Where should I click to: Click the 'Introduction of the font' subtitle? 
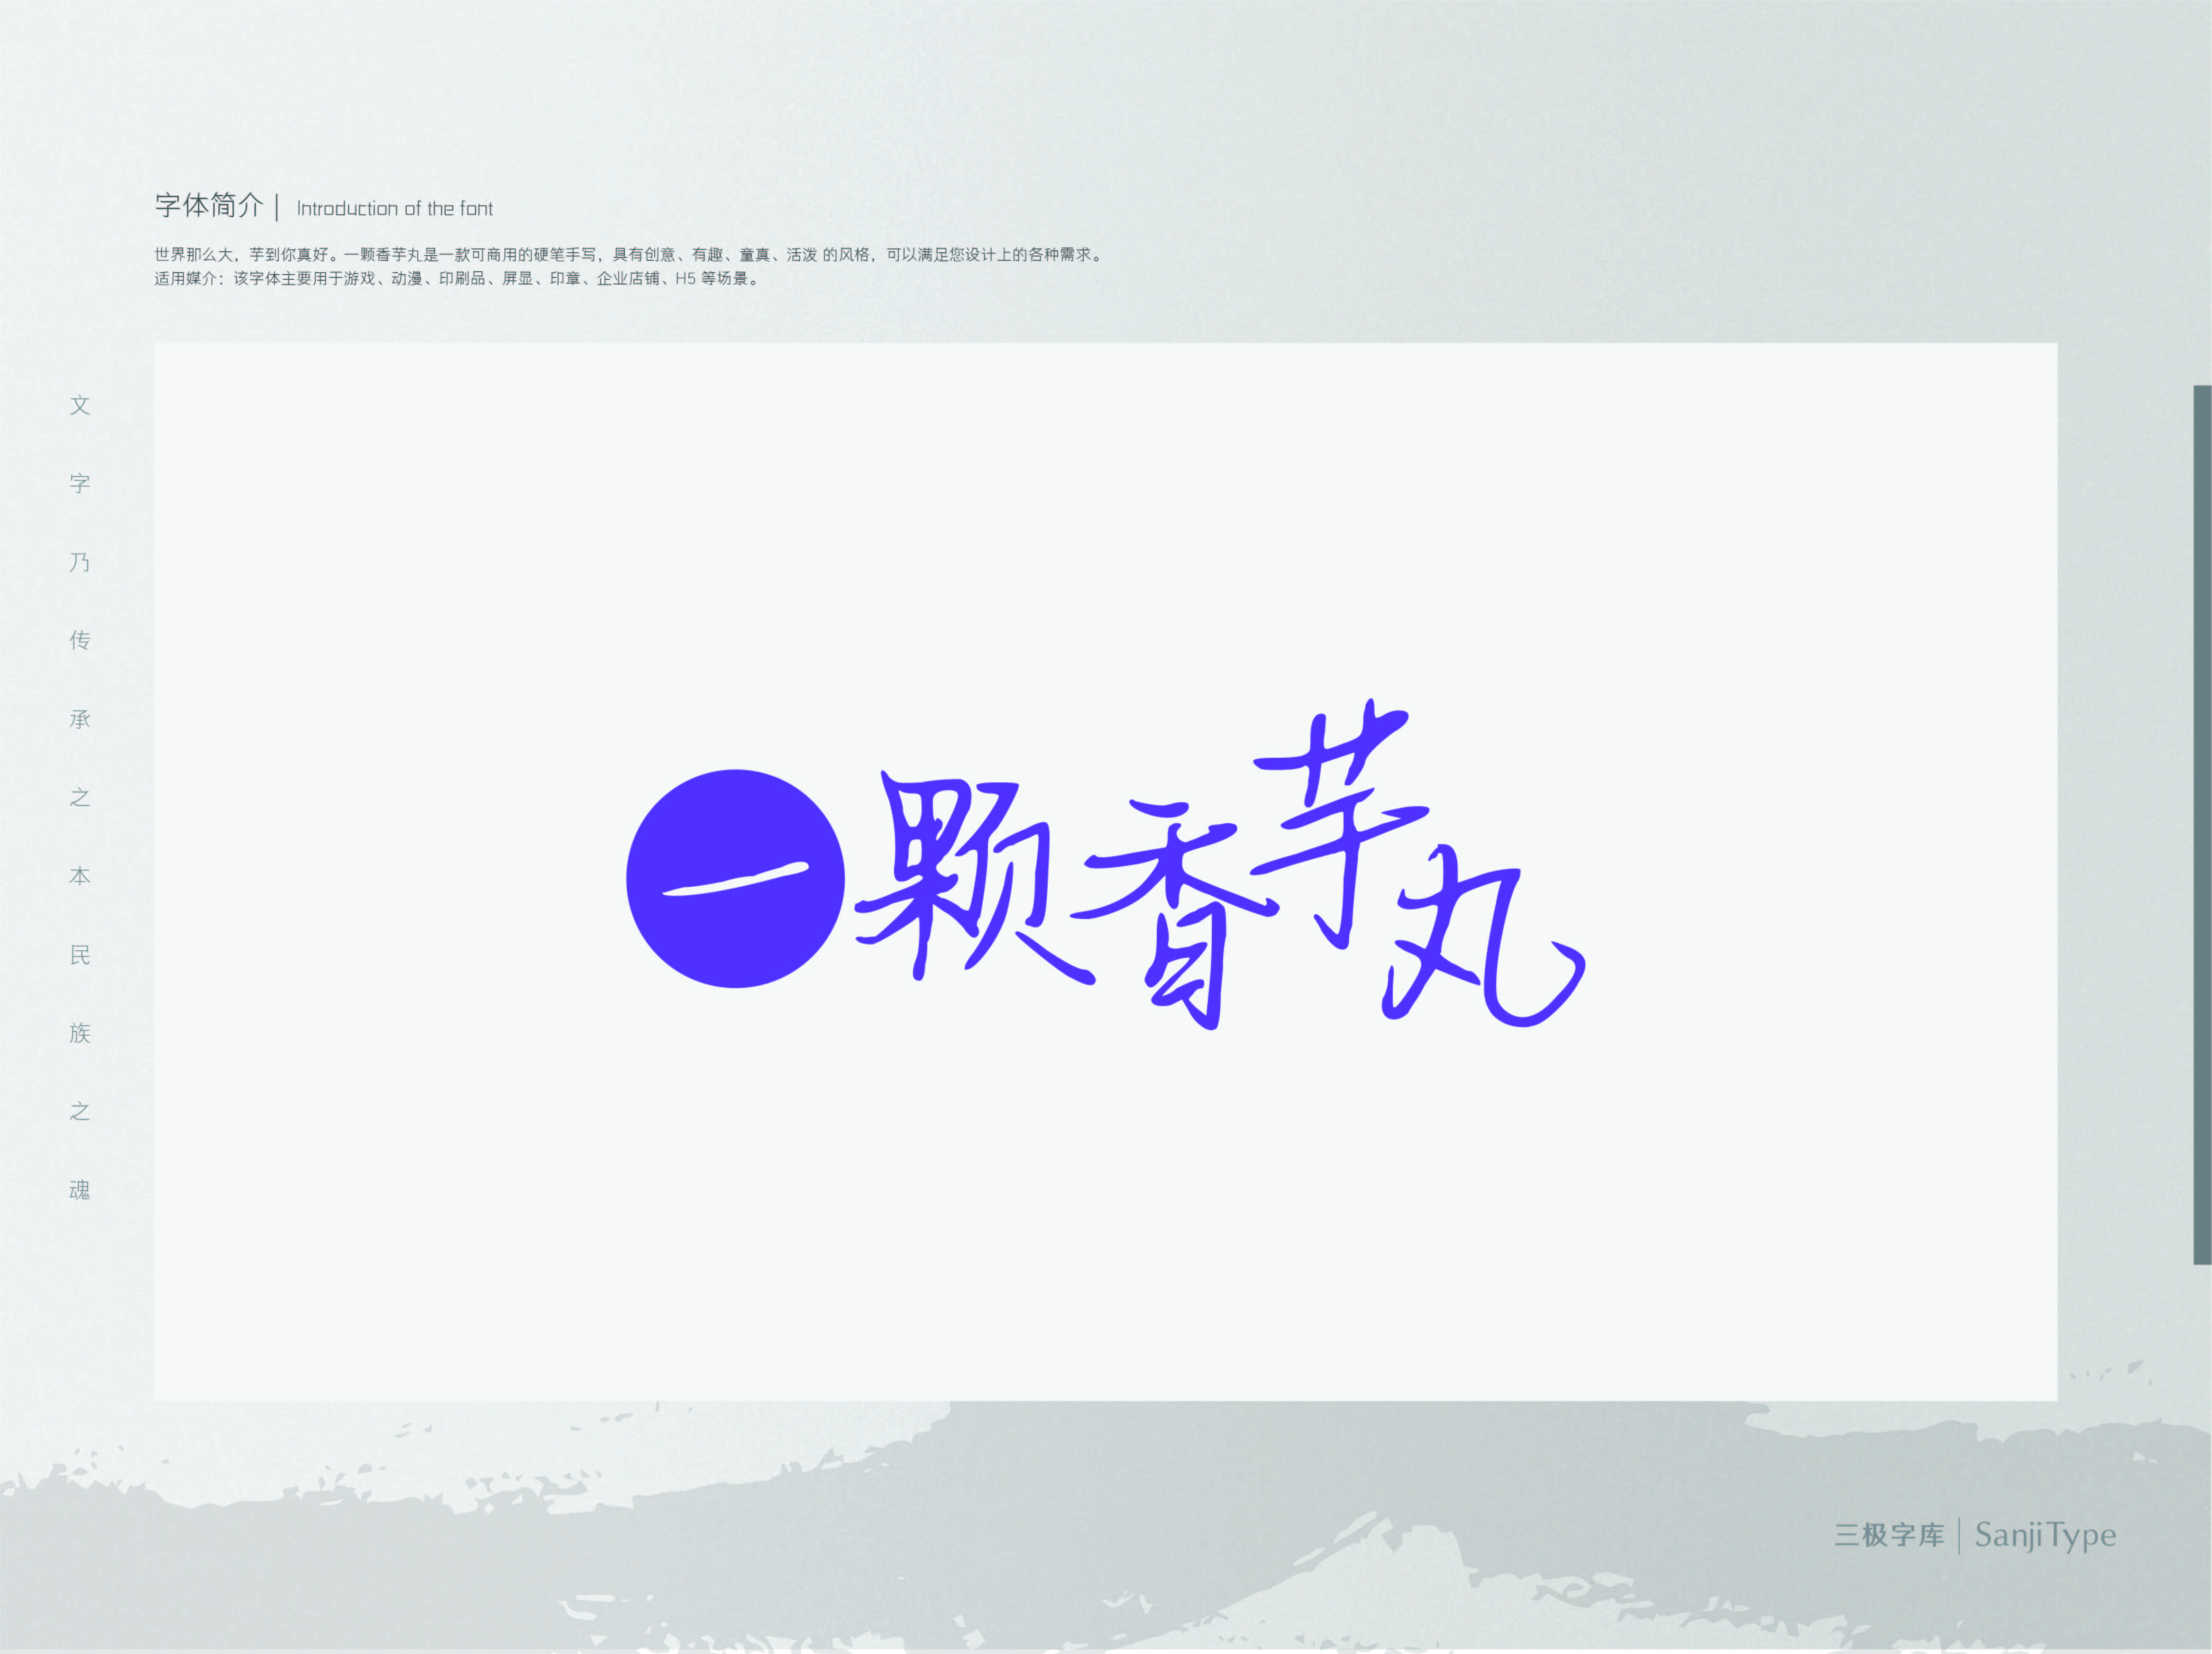(394, 209)
